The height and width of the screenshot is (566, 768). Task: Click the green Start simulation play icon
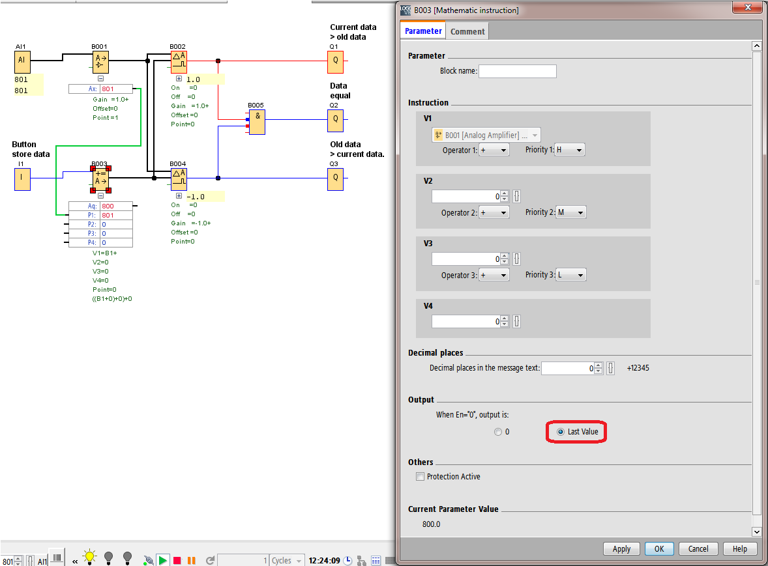pyautogui.click(x=162, y=560)
